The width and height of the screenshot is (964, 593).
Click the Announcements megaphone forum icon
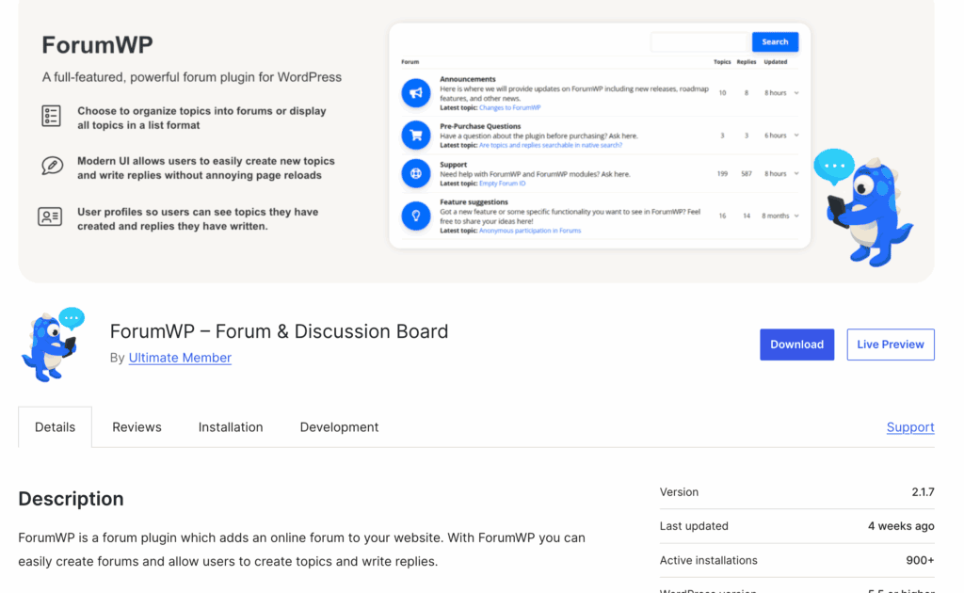point(416,93)
